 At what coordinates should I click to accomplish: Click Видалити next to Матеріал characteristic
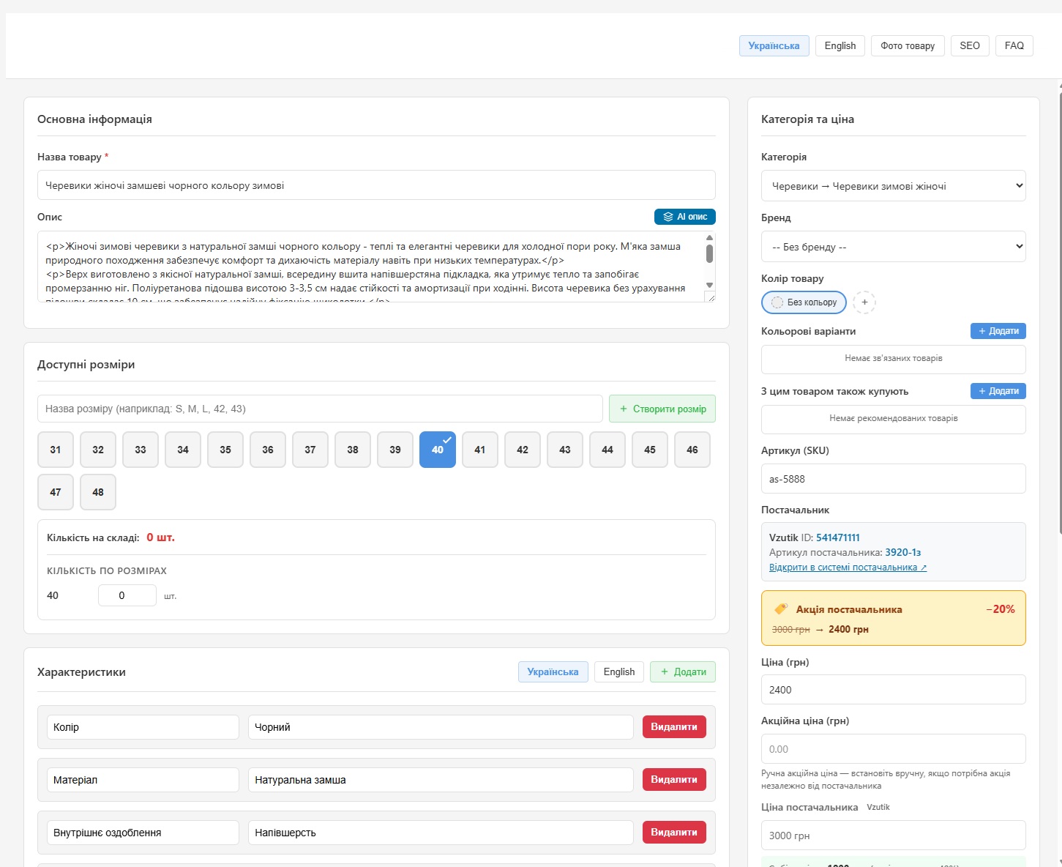click(673, 779)
